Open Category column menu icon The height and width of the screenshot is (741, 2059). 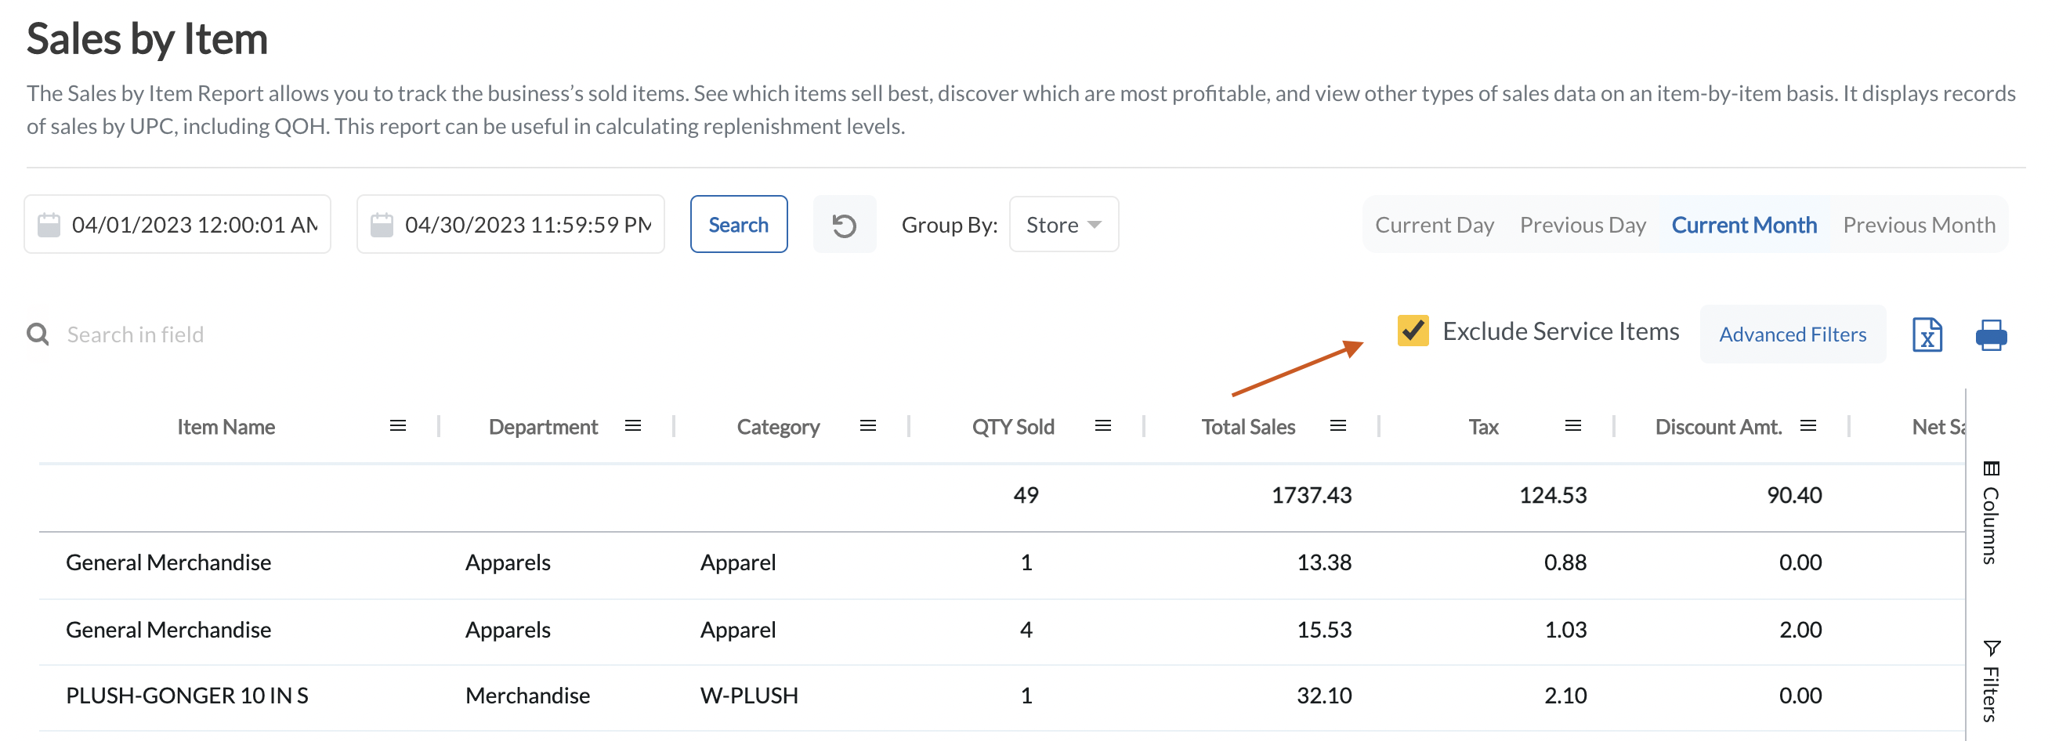point(867,426)
